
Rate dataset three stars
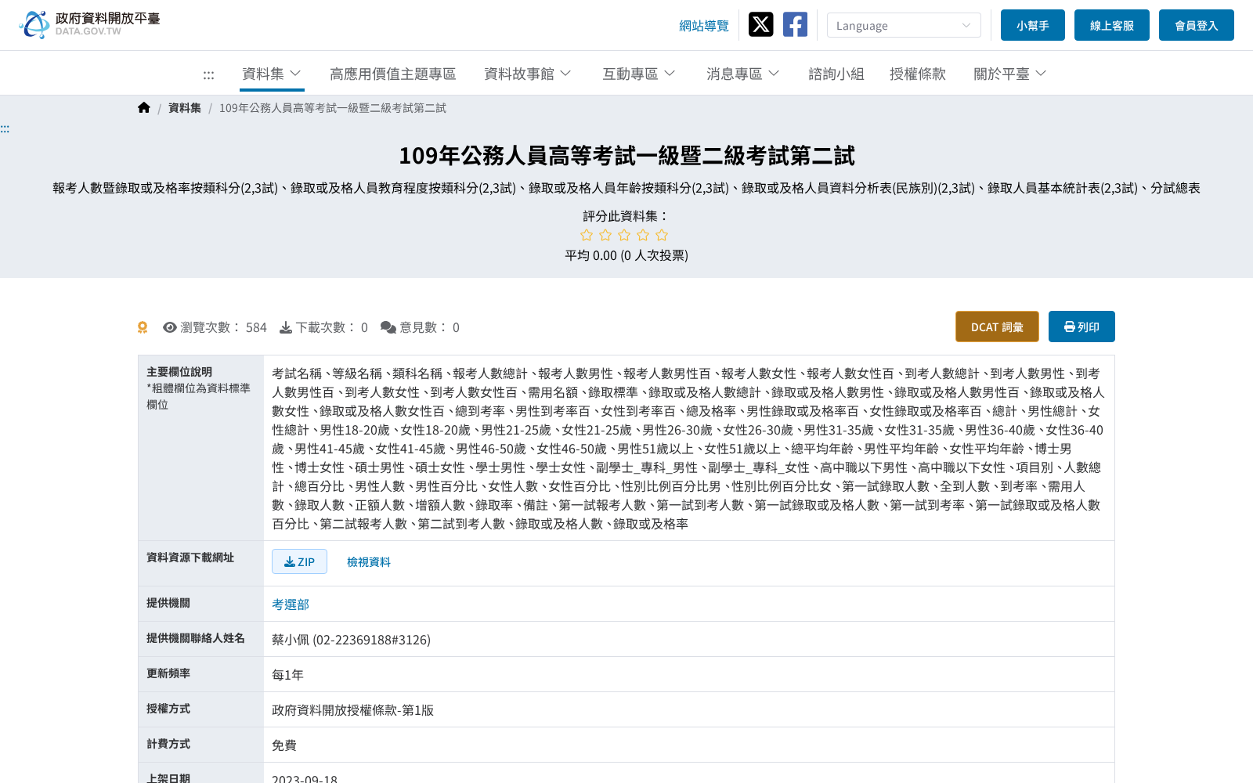point(624,235)
